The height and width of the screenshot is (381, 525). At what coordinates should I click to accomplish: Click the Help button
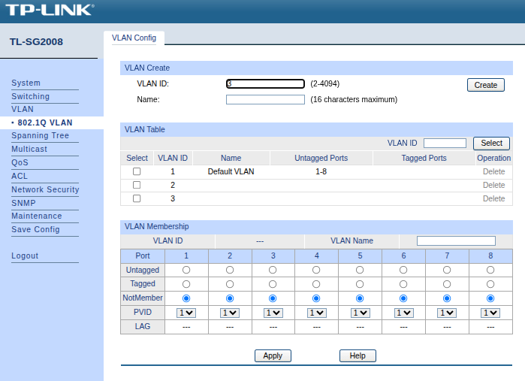[x=358, y=356]
